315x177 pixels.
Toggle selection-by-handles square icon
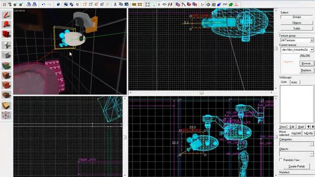point(148,4)
